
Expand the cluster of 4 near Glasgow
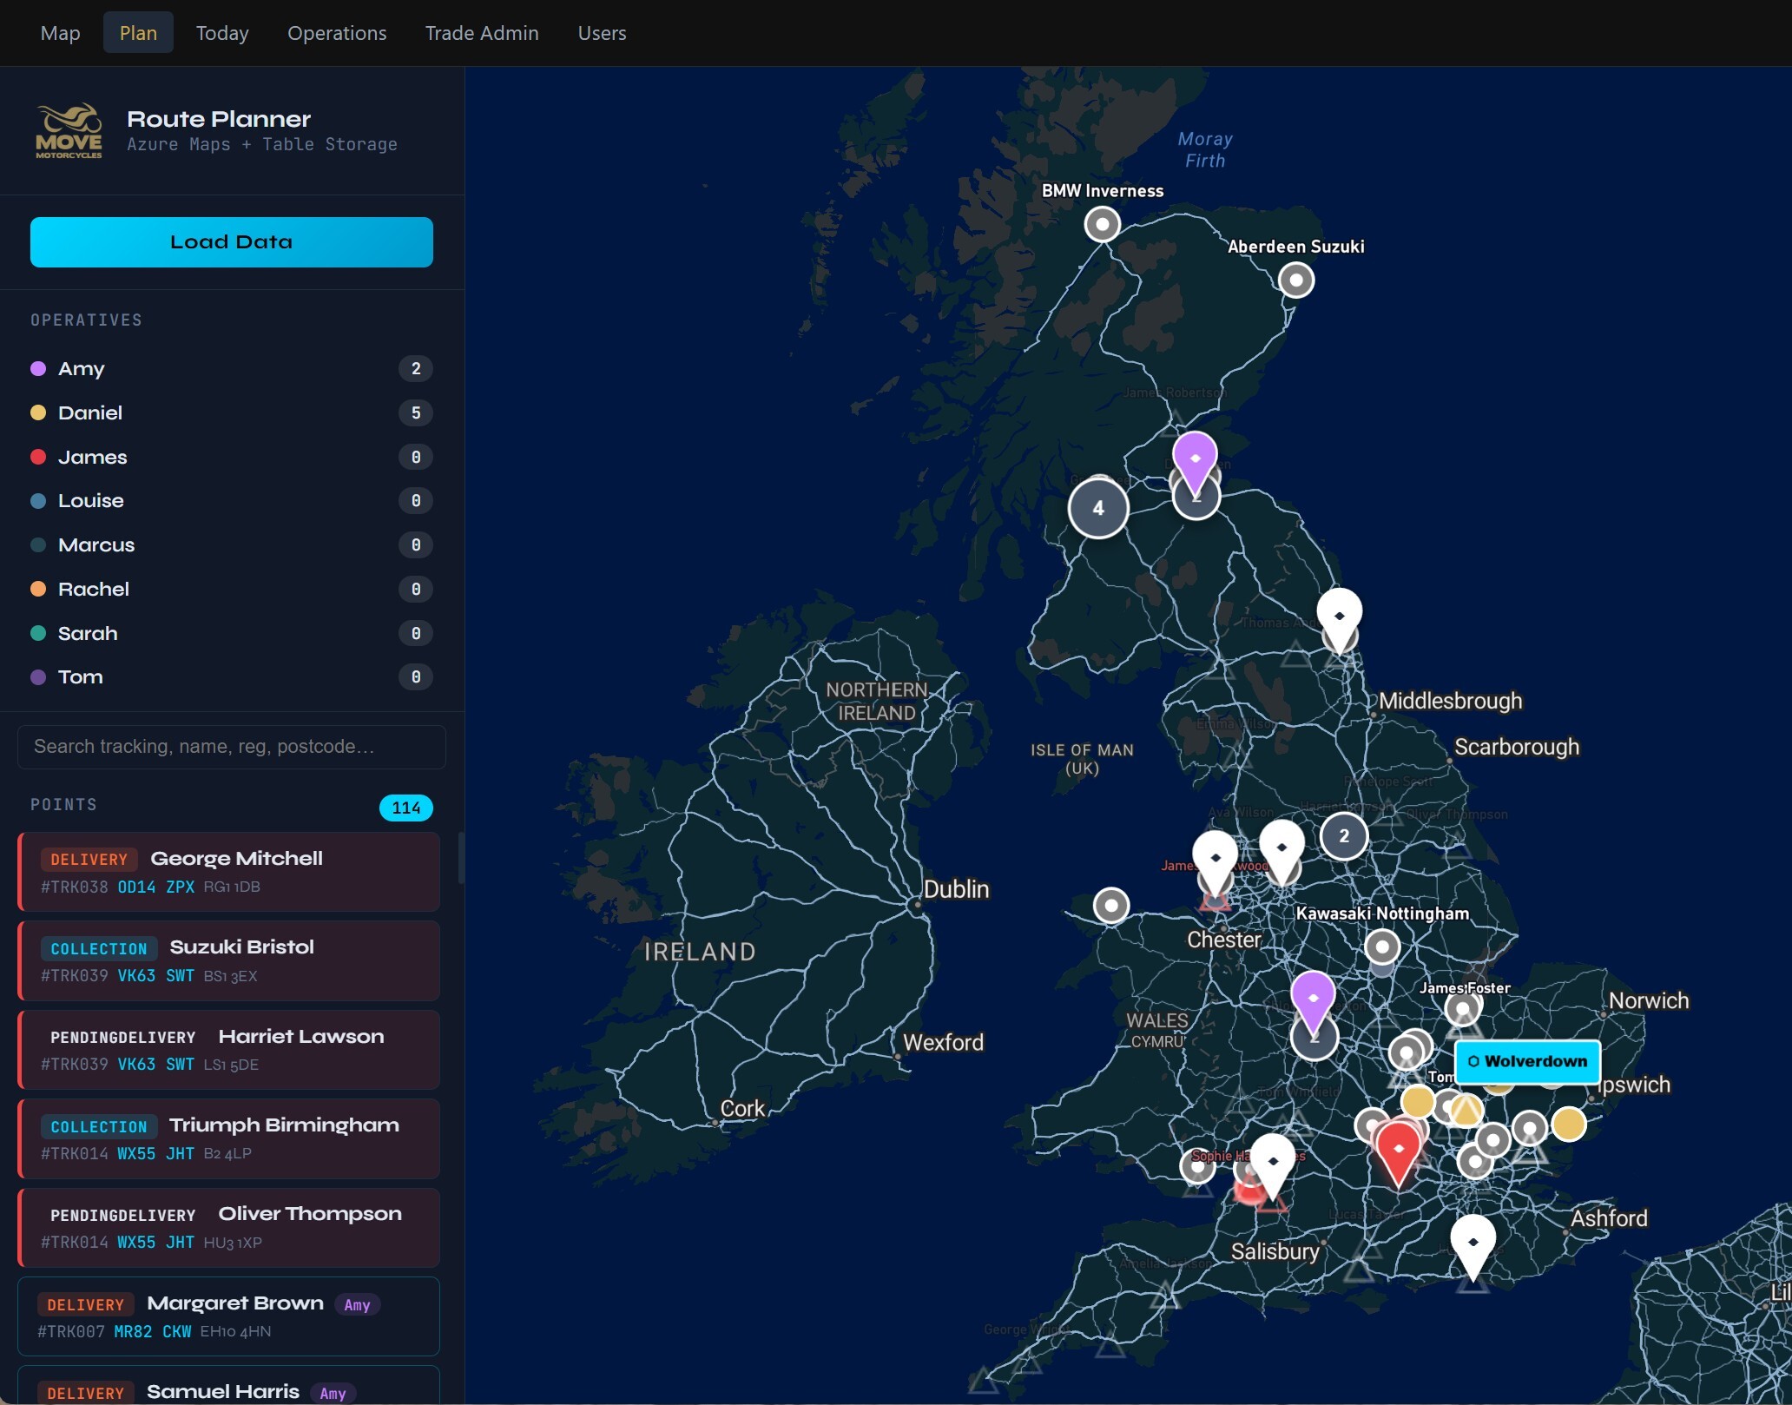tap(1098, 508)
